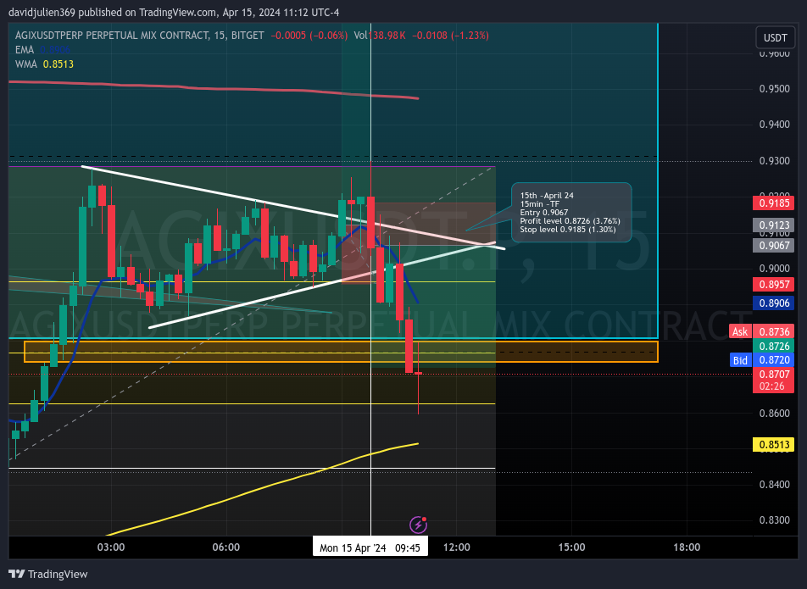
Task: Click the 0.8736 ask price tag
Action: 774,332
